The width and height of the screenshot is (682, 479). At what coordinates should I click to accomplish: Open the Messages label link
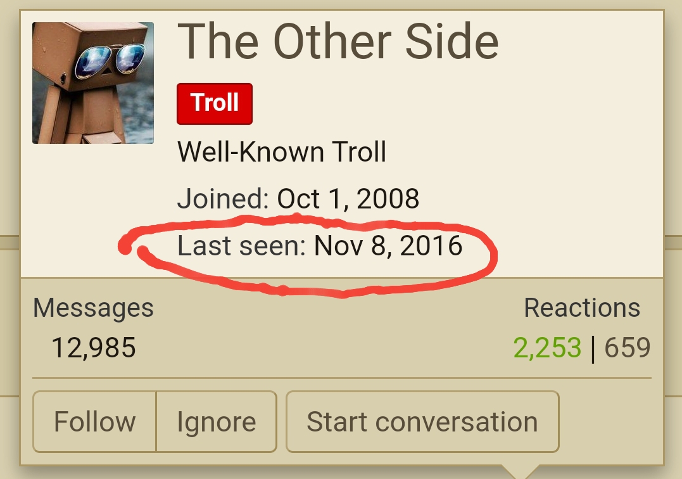click(93, 308)
